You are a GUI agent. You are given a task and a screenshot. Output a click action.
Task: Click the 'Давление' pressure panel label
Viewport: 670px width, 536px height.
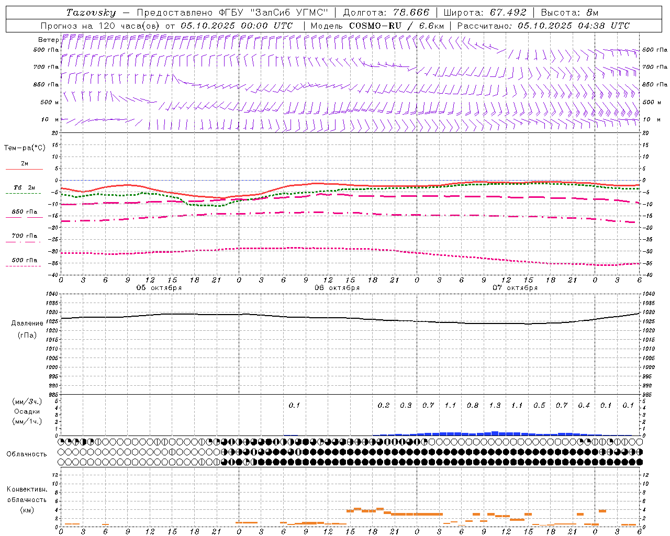click(27, 323)
